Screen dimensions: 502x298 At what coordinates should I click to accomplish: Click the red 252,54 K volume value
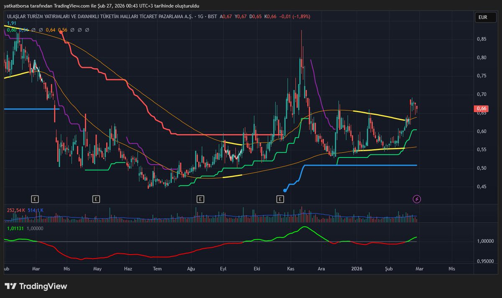(15, 210)
